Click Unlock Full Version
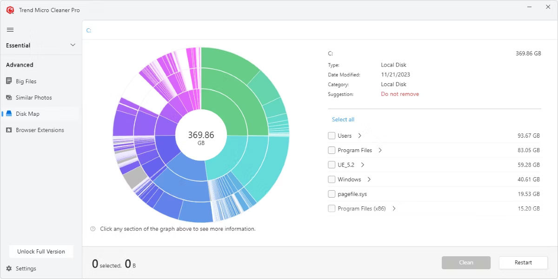Screen dimensions: 558x279 click(x=41, y=251)
